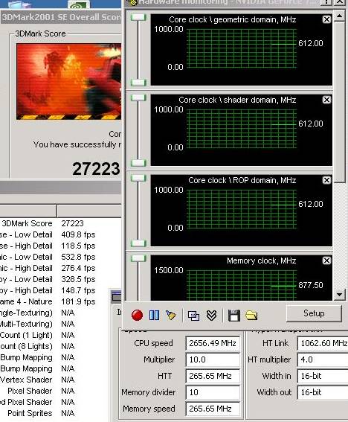This screenshot has width=348, height=422.
Task: Close the Core clock ROP domain graph
Action: (326, 180)
